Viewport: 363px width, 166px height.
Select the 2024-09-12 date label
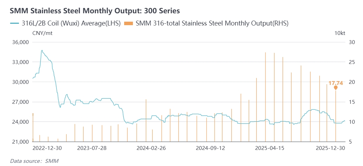point(210,148)
